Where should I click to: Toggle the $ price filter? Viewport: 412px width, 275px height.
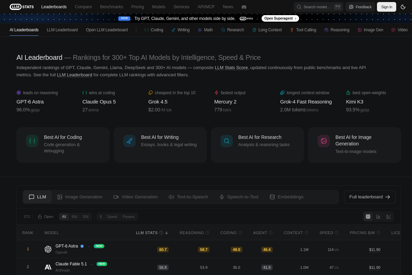101,217
